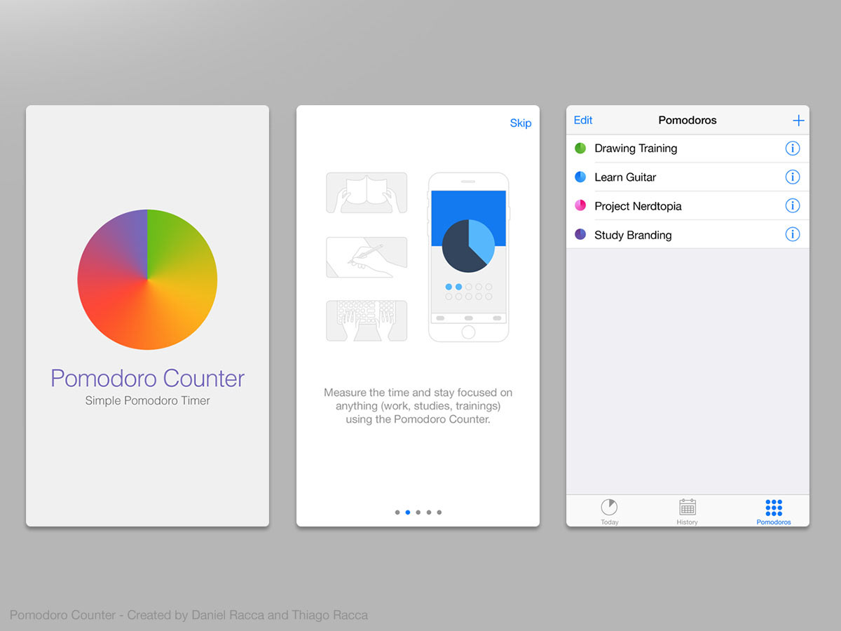Select the Learn Guitar blue circle

pos(580,177)
